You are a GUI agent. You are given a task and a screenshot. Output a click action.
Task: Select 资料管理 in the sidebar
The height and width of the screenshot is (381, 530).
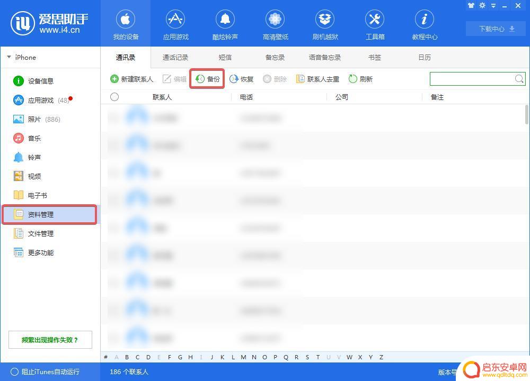[x=49, y=214]
